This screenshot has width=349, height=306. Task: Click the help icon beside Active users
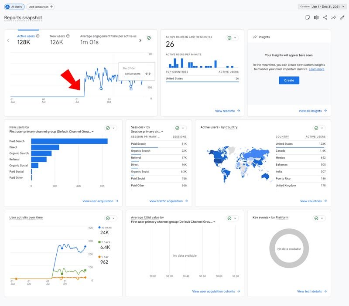38,36
